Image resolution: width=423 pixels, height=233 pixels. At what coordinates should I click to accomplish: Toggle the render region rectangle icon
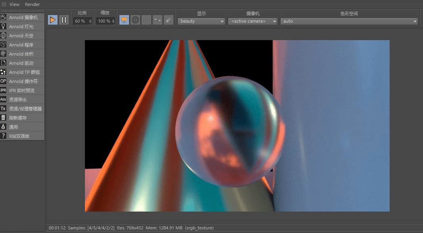point(146,20)
